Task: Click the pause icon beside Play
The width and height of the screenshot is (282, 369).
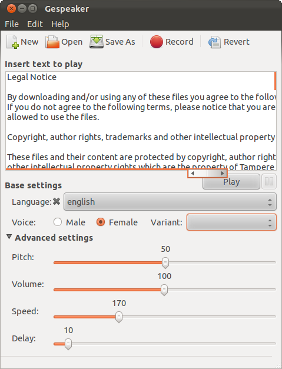Action: pyautogui.click(x=269, y=181)
